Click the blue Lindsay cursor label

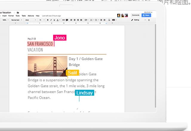pyautogui.click(x=84, y=93)
